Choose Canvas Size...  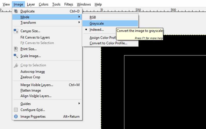[x=47, y=31]
